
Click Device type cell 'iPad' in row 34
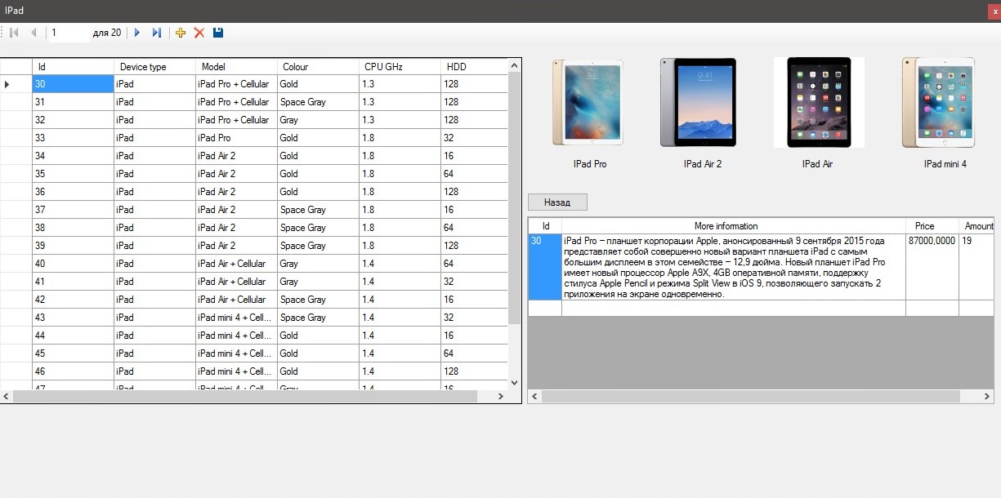tap(154, 156)
